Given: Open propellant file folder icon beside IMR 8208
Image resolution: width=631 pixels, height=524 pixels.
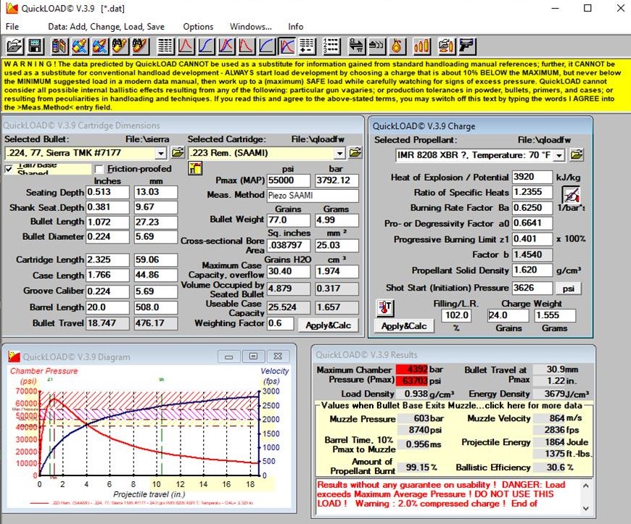Looking at the screenshot, I should pos(577,155).
